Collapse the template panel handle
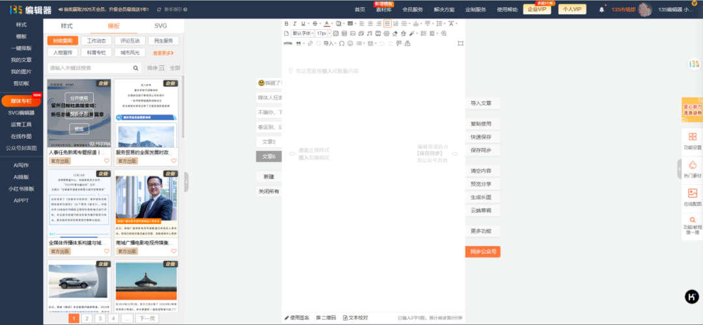Viewport: 703px width, 325px height. click(x=186, y=182)
